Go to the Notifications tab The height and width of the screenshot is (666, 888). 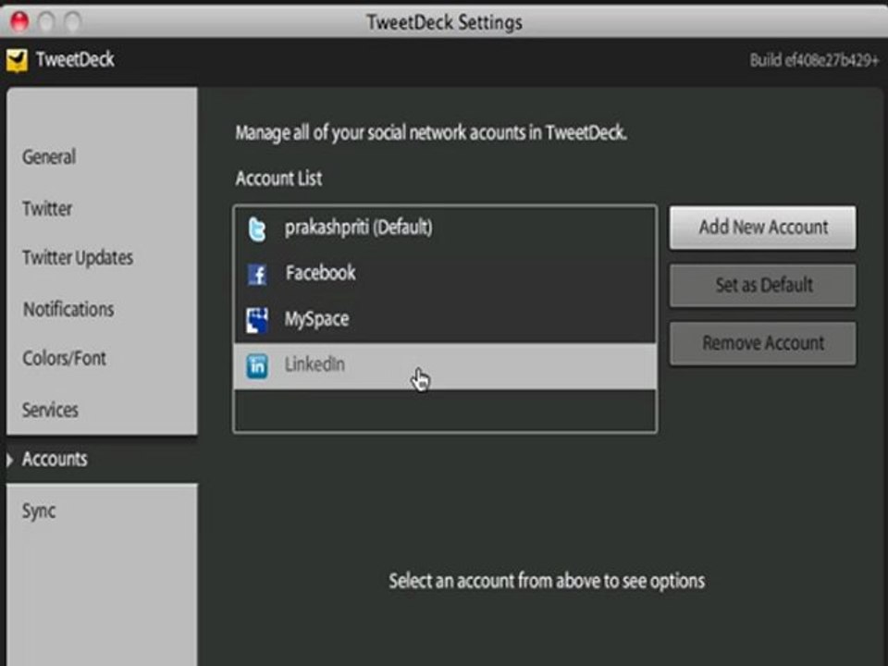pos(68,309)
